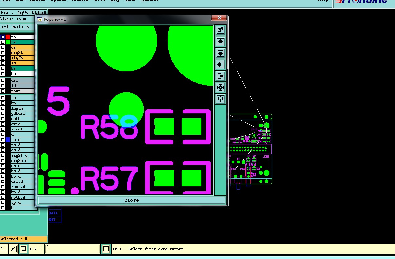Click the zoom-out diverging arrows icon in Popview
This screenshot has height=259, width=395.
point(220,99)
